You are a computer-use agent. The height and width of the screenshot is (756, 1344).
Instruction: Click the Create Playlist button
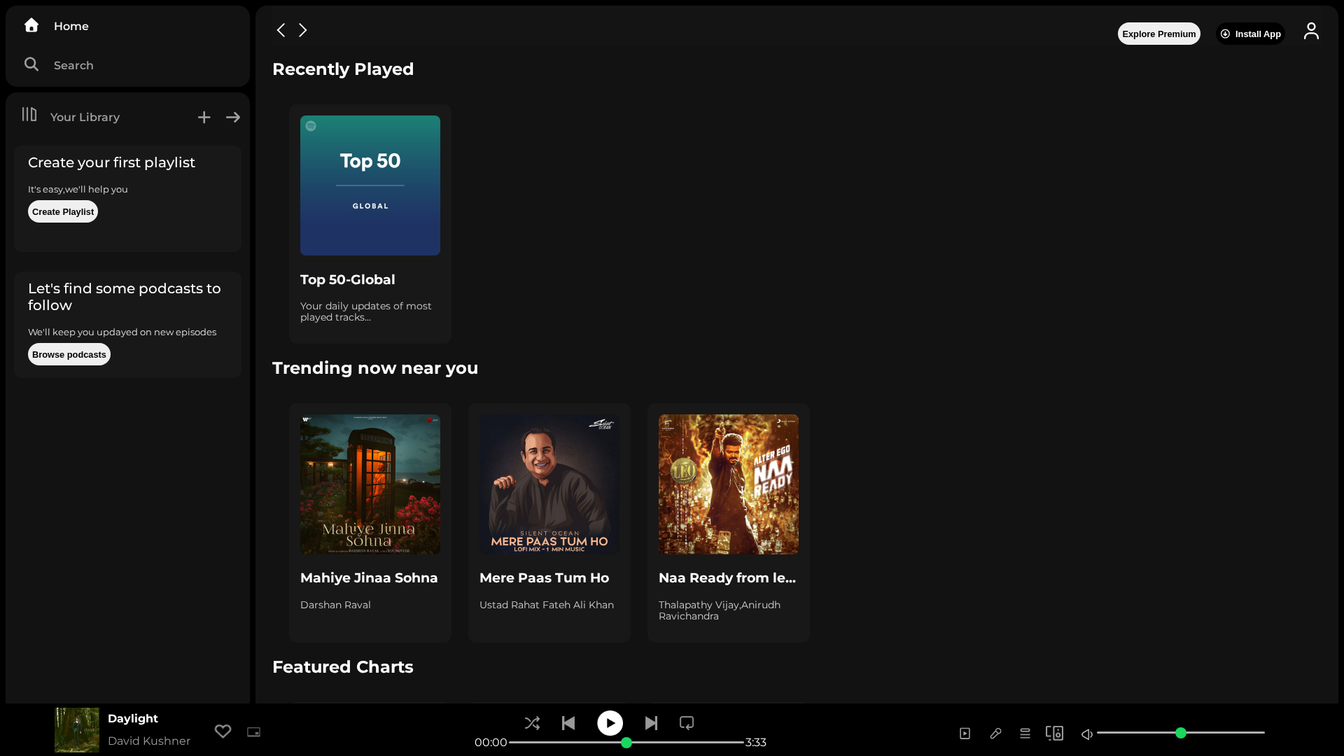[x=63, y=211]
